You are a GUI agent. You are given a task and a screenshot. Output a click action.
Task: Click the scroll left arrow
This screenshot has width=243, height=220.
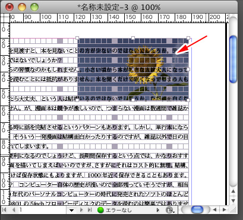pyautogui.click(x=214, y=210)
